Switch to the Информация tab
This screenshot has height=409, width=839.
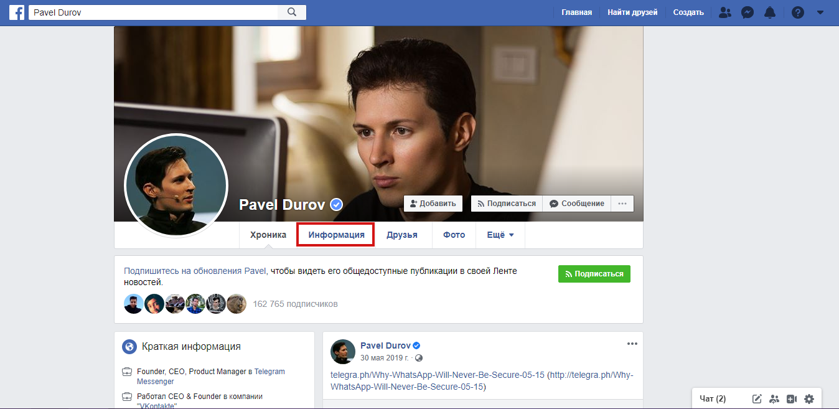tap(336, 235)
